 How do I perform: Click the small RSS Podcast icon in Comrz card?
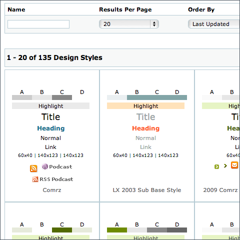(x=35, y=179)
